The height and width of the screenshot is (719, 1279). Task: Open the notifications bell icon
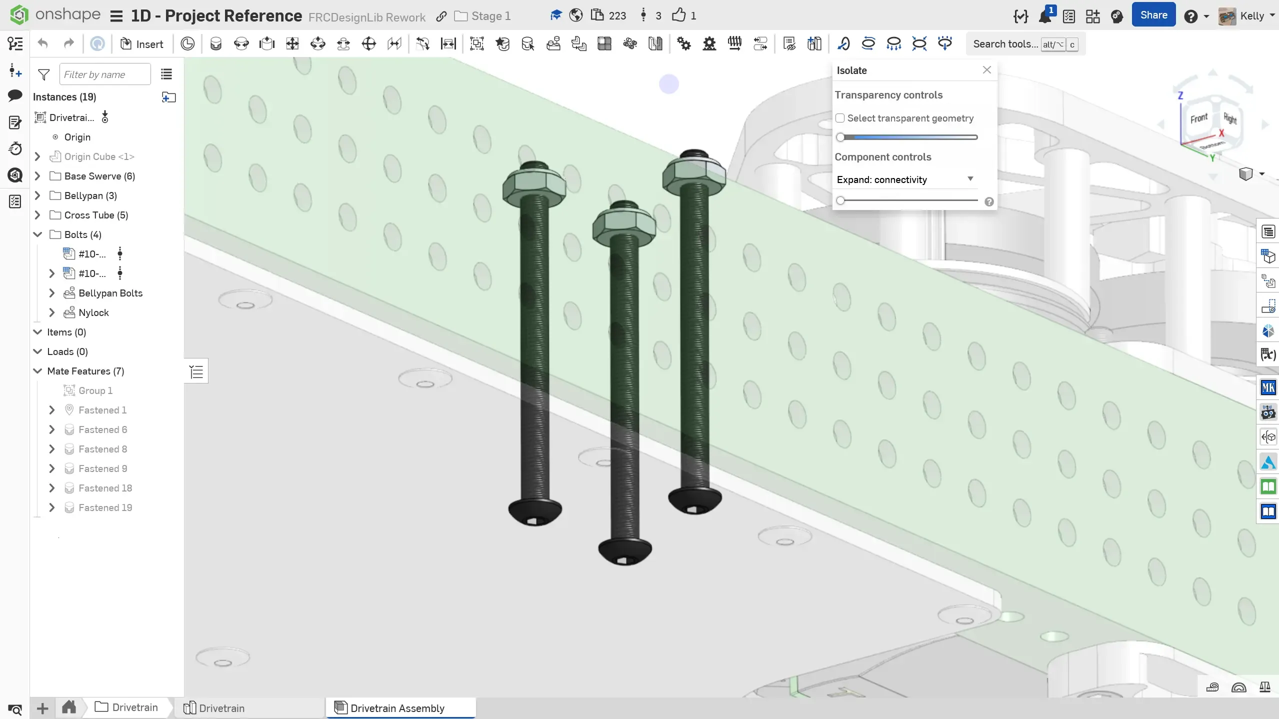(x=1044, y=16)
